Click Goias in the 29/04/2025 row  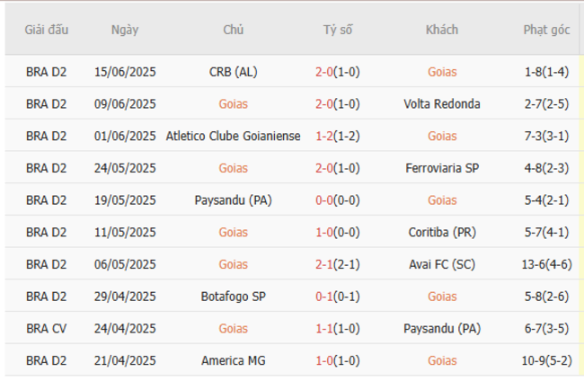coord(442,297)
